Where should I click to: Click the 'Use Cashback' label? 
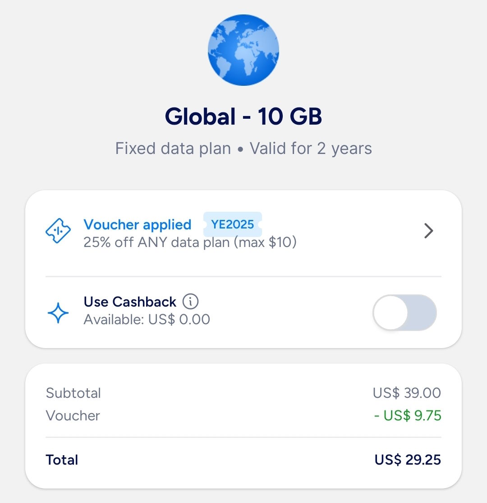[130, 302]
